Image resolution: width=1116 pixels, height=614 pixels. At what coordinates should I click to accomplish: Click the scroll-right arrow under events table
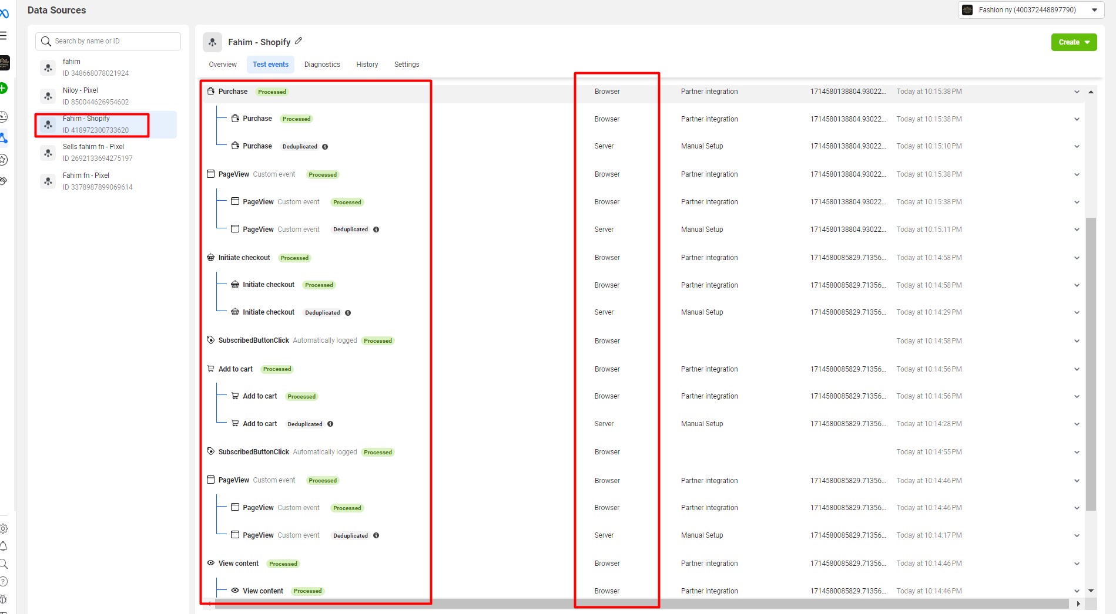pos(1078,603)
